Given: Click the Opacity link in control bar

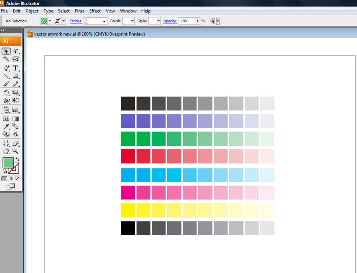Looking at the screenshot, I should click(x=170, y=21).
